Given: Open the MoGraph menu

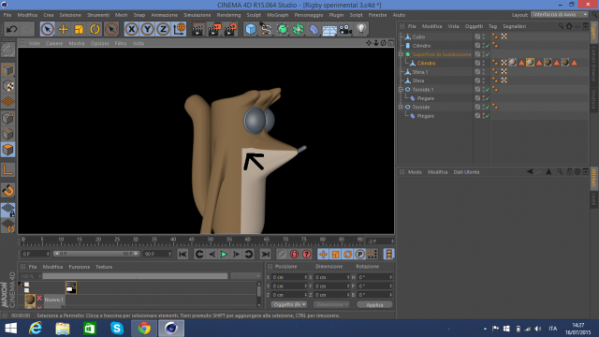Looking at the screenshot, I should coord(277,15).
